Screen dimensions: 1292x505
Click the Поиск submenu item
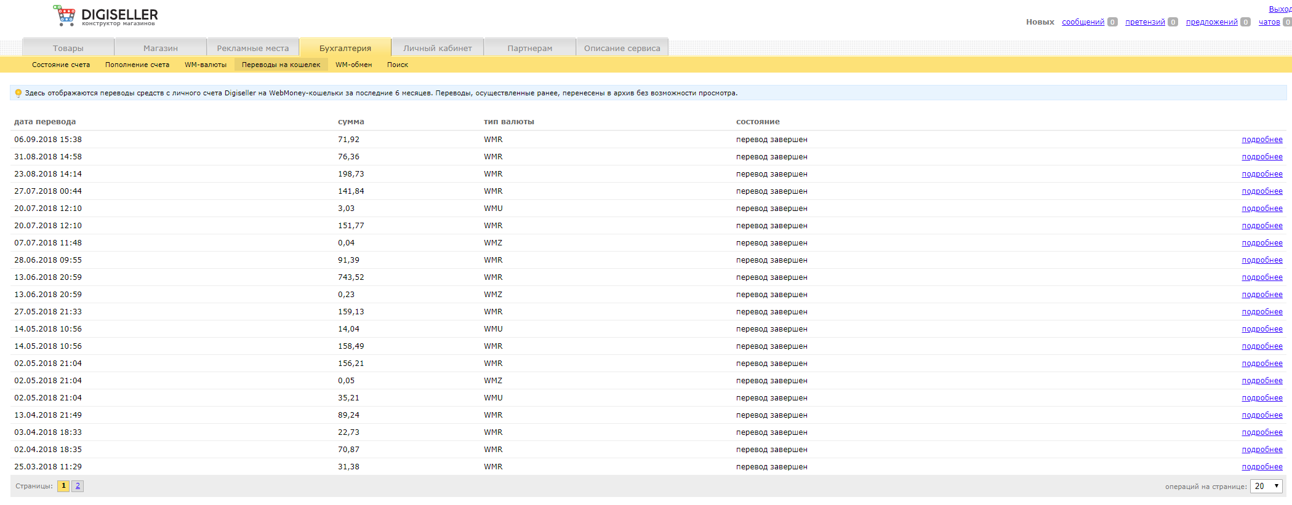click(x=398, y=65)
